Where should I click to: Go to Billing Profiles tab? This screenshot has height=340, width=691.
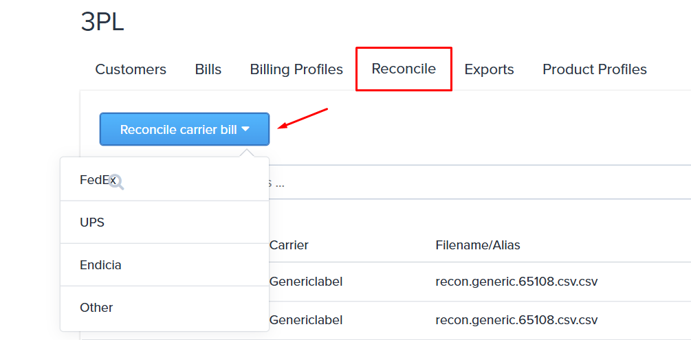point(296,69)
